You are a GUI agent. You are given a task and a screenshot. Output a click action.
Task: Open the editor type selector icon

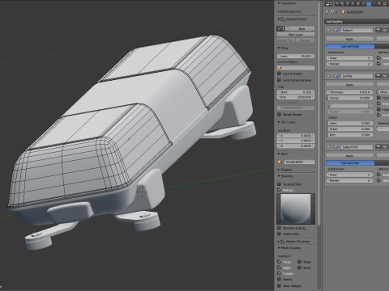328,3
